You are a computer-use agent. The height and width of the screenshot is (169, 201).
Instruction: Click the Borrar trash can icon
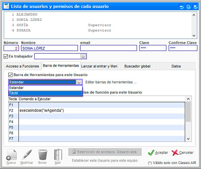coord(43,155)
